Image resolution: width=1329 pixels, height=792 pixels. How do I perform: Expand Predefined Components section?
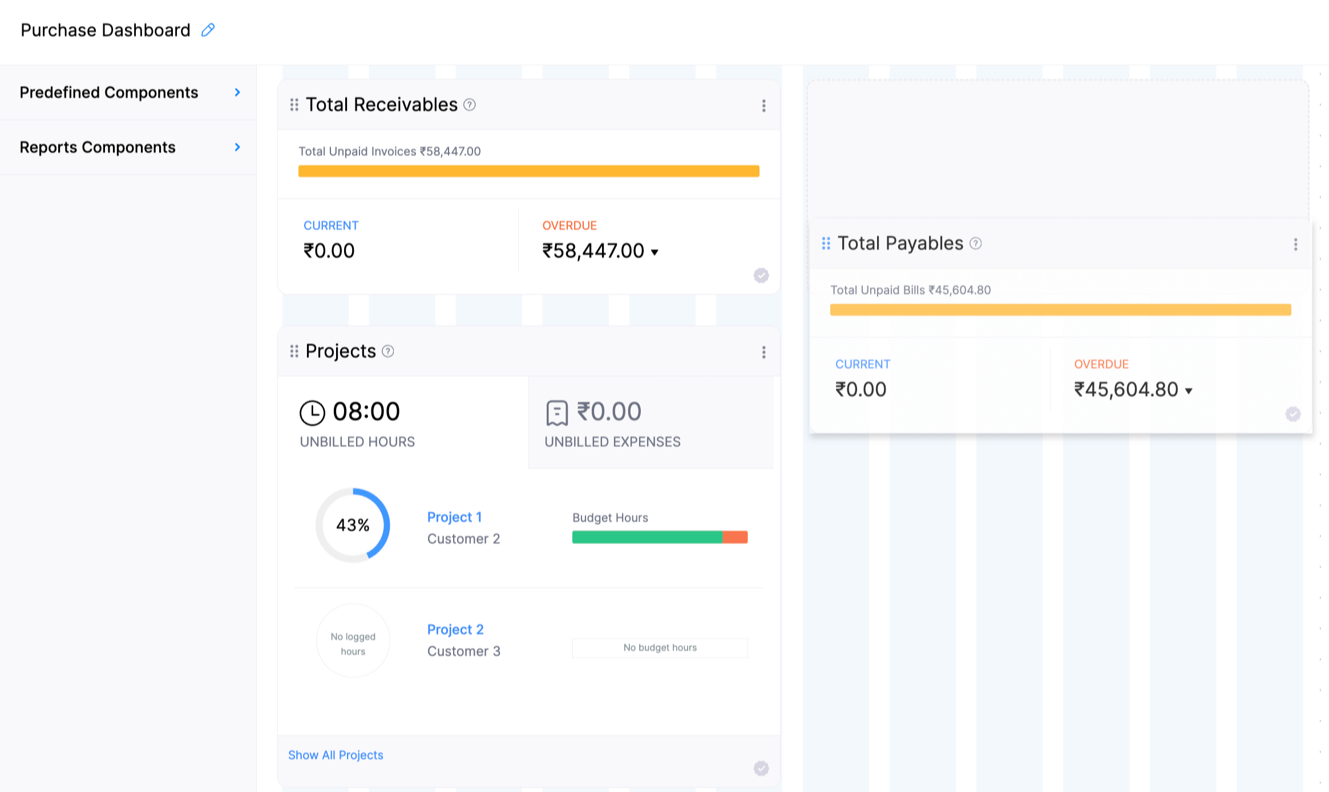(237, 92)
